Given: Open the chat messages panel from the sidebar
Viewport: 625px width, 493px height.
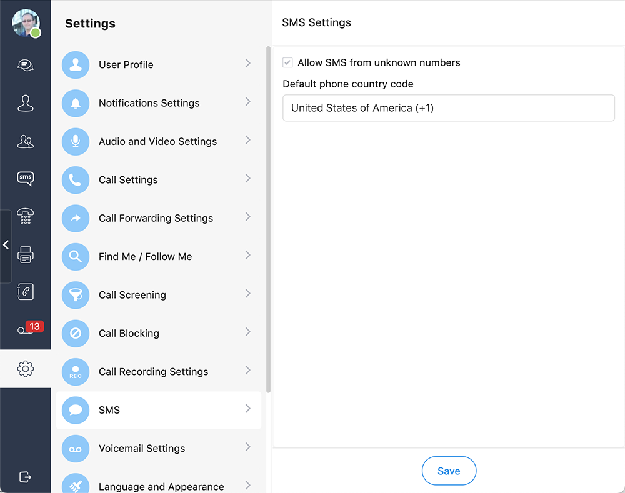Looking at the screenshot, I should (x=26, y=65).
